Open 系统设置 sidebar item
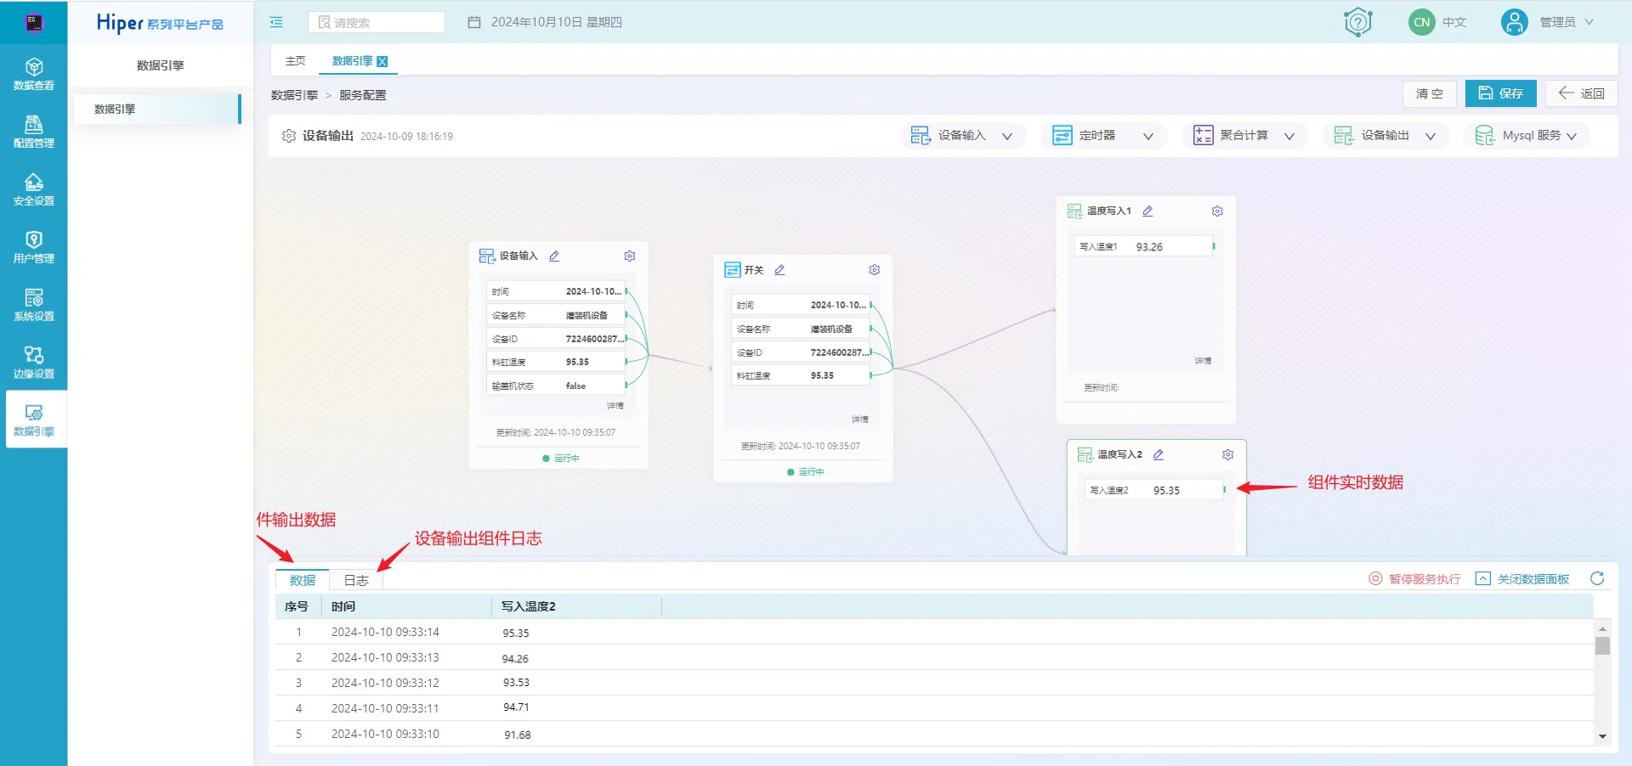Viewport: 1632px width, 766px height. [x=33, y=305]
